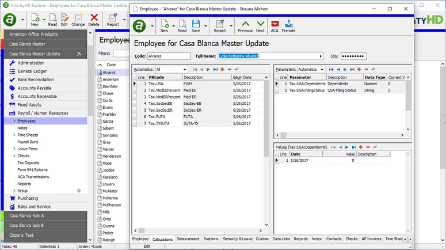This screenshot has width=446, height=250.
Task: Click the Filters field in Explorer
Action: tap(121, 53)
